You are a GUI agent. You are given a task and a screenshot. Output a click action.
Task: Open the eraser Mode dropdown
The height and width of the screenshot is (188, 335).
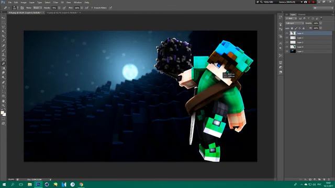click(37, 8)
